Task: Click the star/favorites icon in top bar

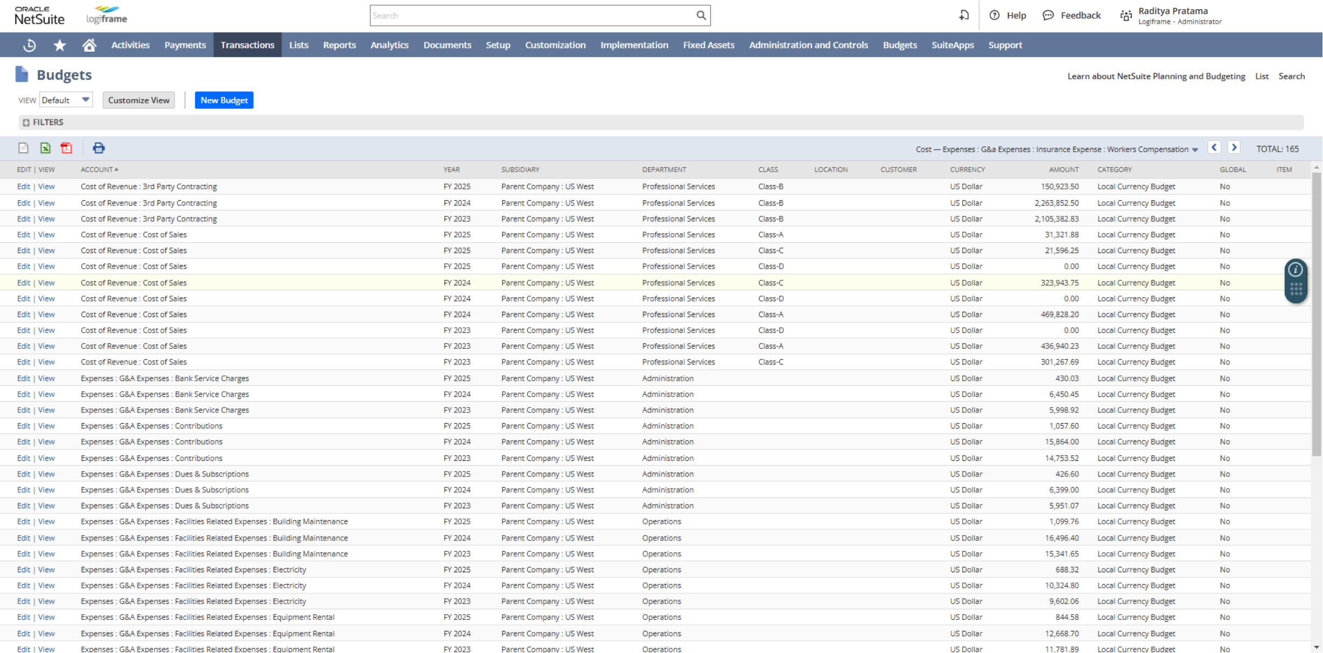Action: click(59, 46)
